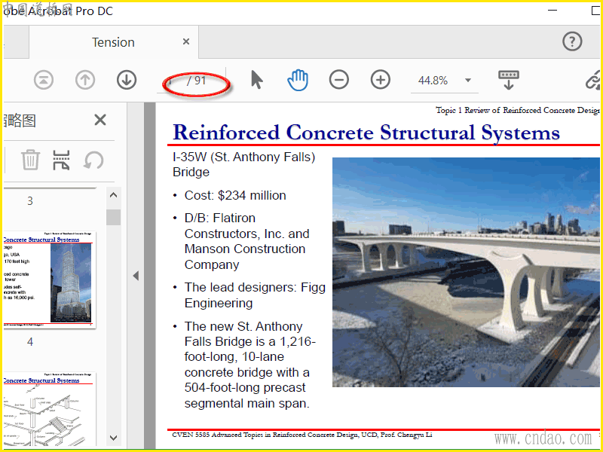This screenshot has width=603, height=452.
Task: Select page 4 thumbnail with tower
Action: [x=48, y=279]
